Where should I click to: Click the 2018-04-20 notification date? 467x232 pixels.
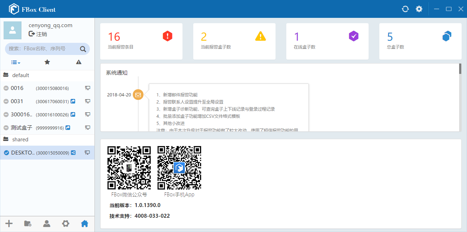[x=119, y=95]
